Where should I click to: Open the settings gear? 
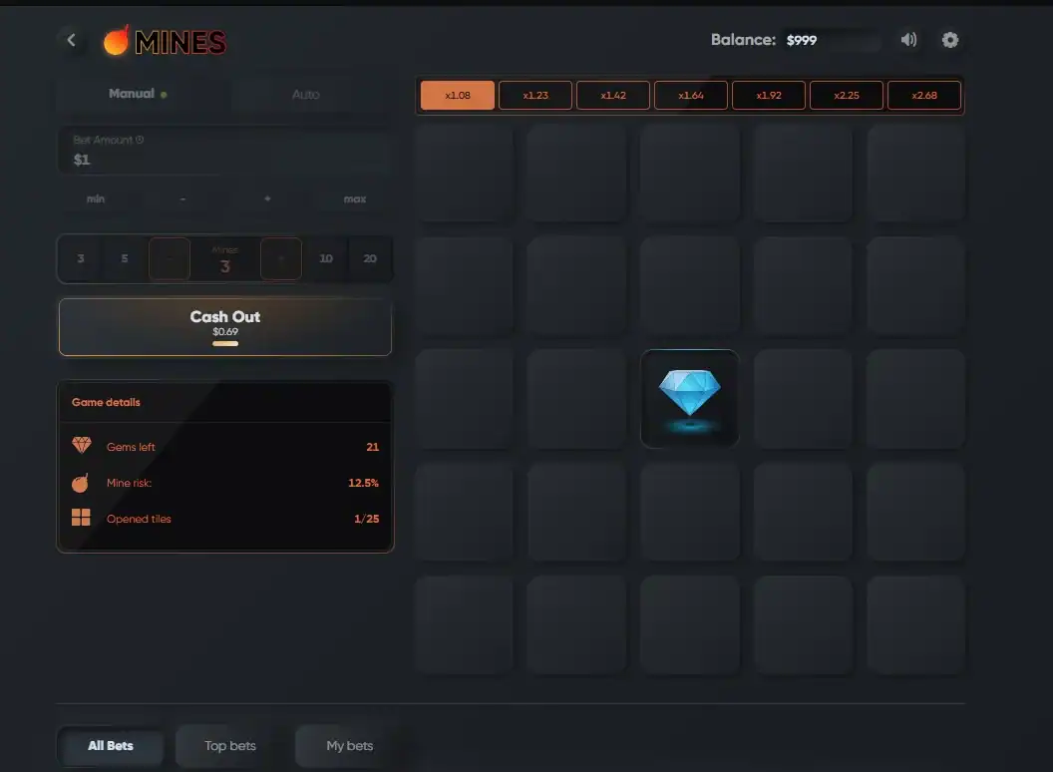pyautogui.click(x=950, y=40)
